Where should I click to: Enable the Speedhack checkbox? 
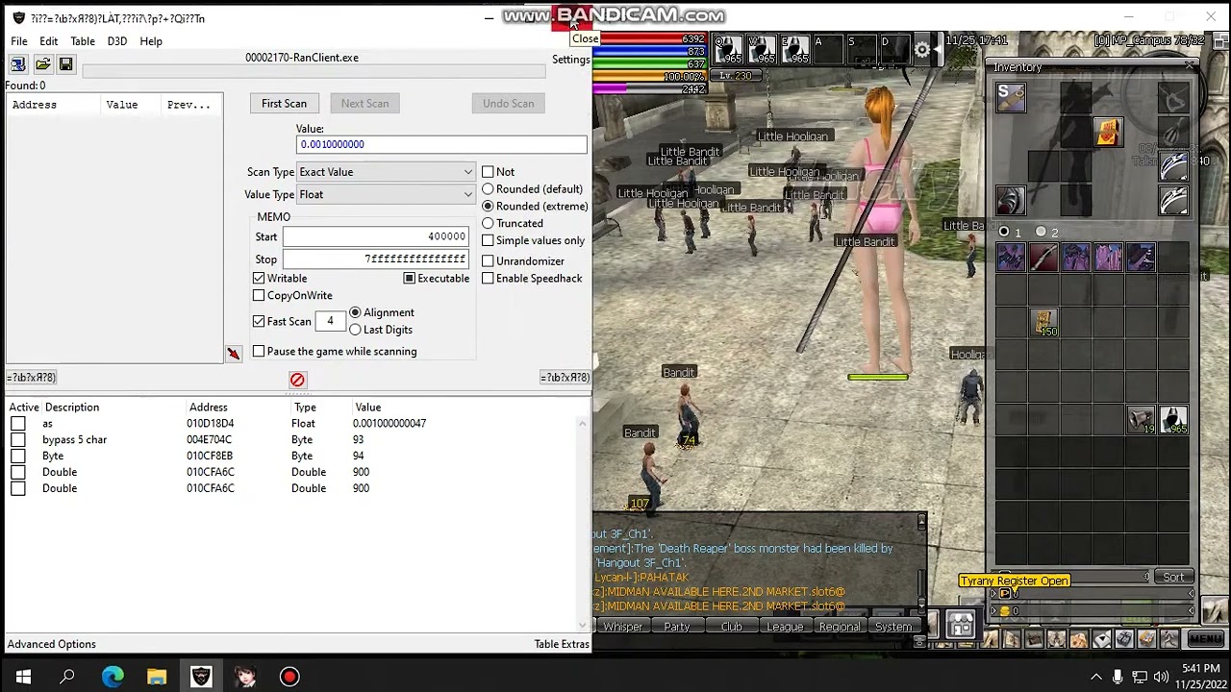(488, 279)
